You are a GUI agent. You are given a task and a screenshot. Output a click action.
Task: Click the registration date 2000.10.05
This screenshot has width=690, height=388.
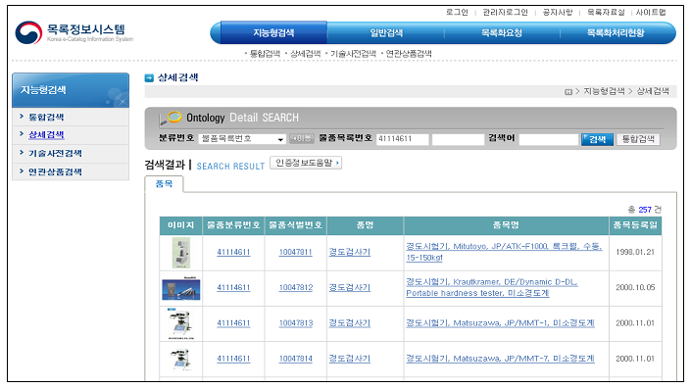635,288
